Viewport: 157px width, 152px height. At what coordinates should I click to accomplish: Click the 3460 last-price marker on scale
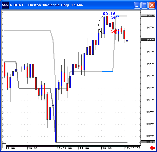click(148, 40)
